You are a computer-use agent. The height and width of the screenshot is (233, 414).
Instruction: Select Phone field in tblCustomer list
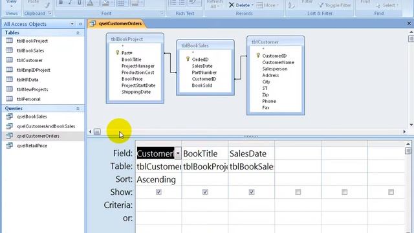pos(269,101)
